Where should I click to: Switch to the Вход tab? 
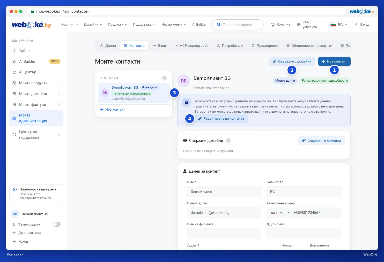click(x=159, y=45)
